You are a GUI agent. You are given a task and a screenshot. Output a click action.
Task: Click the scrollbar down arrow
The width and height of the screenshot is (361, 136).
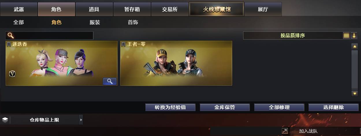click(355, 94)
